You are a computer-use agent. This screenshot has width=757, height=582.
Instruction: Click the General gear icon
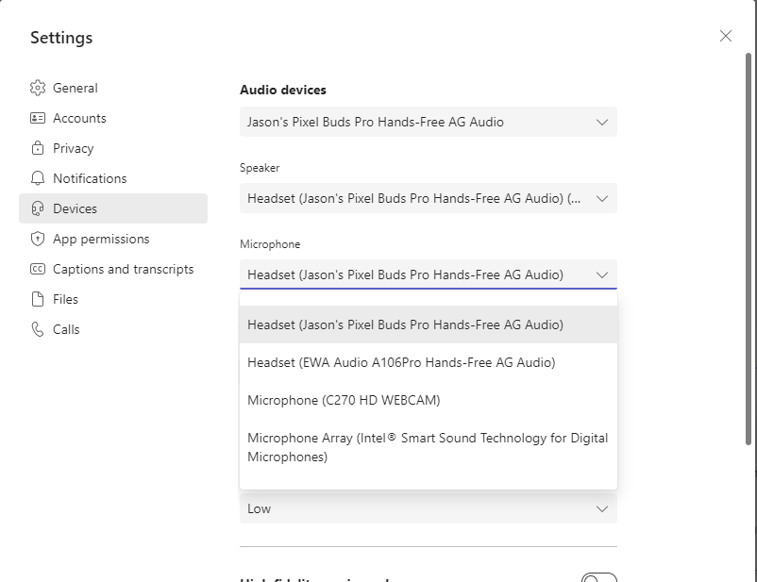click(x=38, y=88)
